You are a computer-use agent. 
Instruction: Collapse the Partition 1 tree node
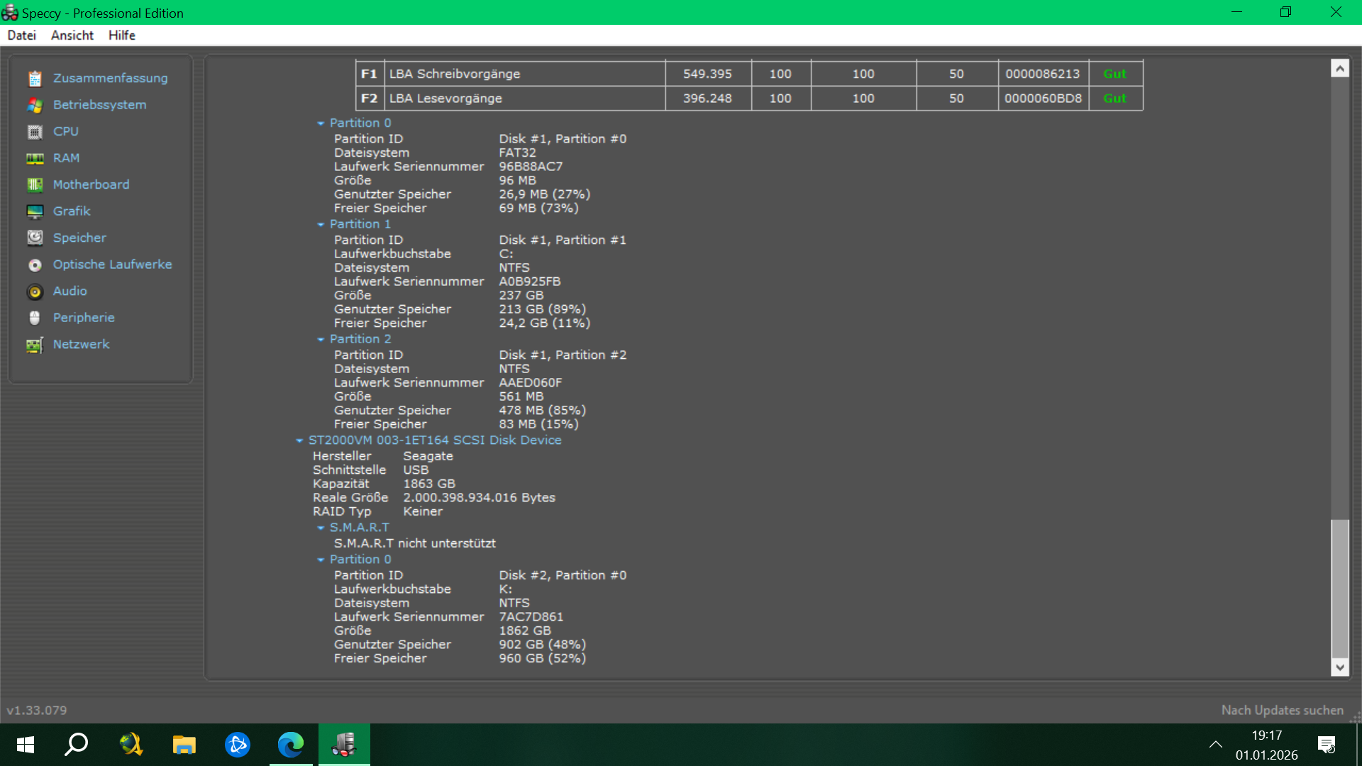[321, 224]
